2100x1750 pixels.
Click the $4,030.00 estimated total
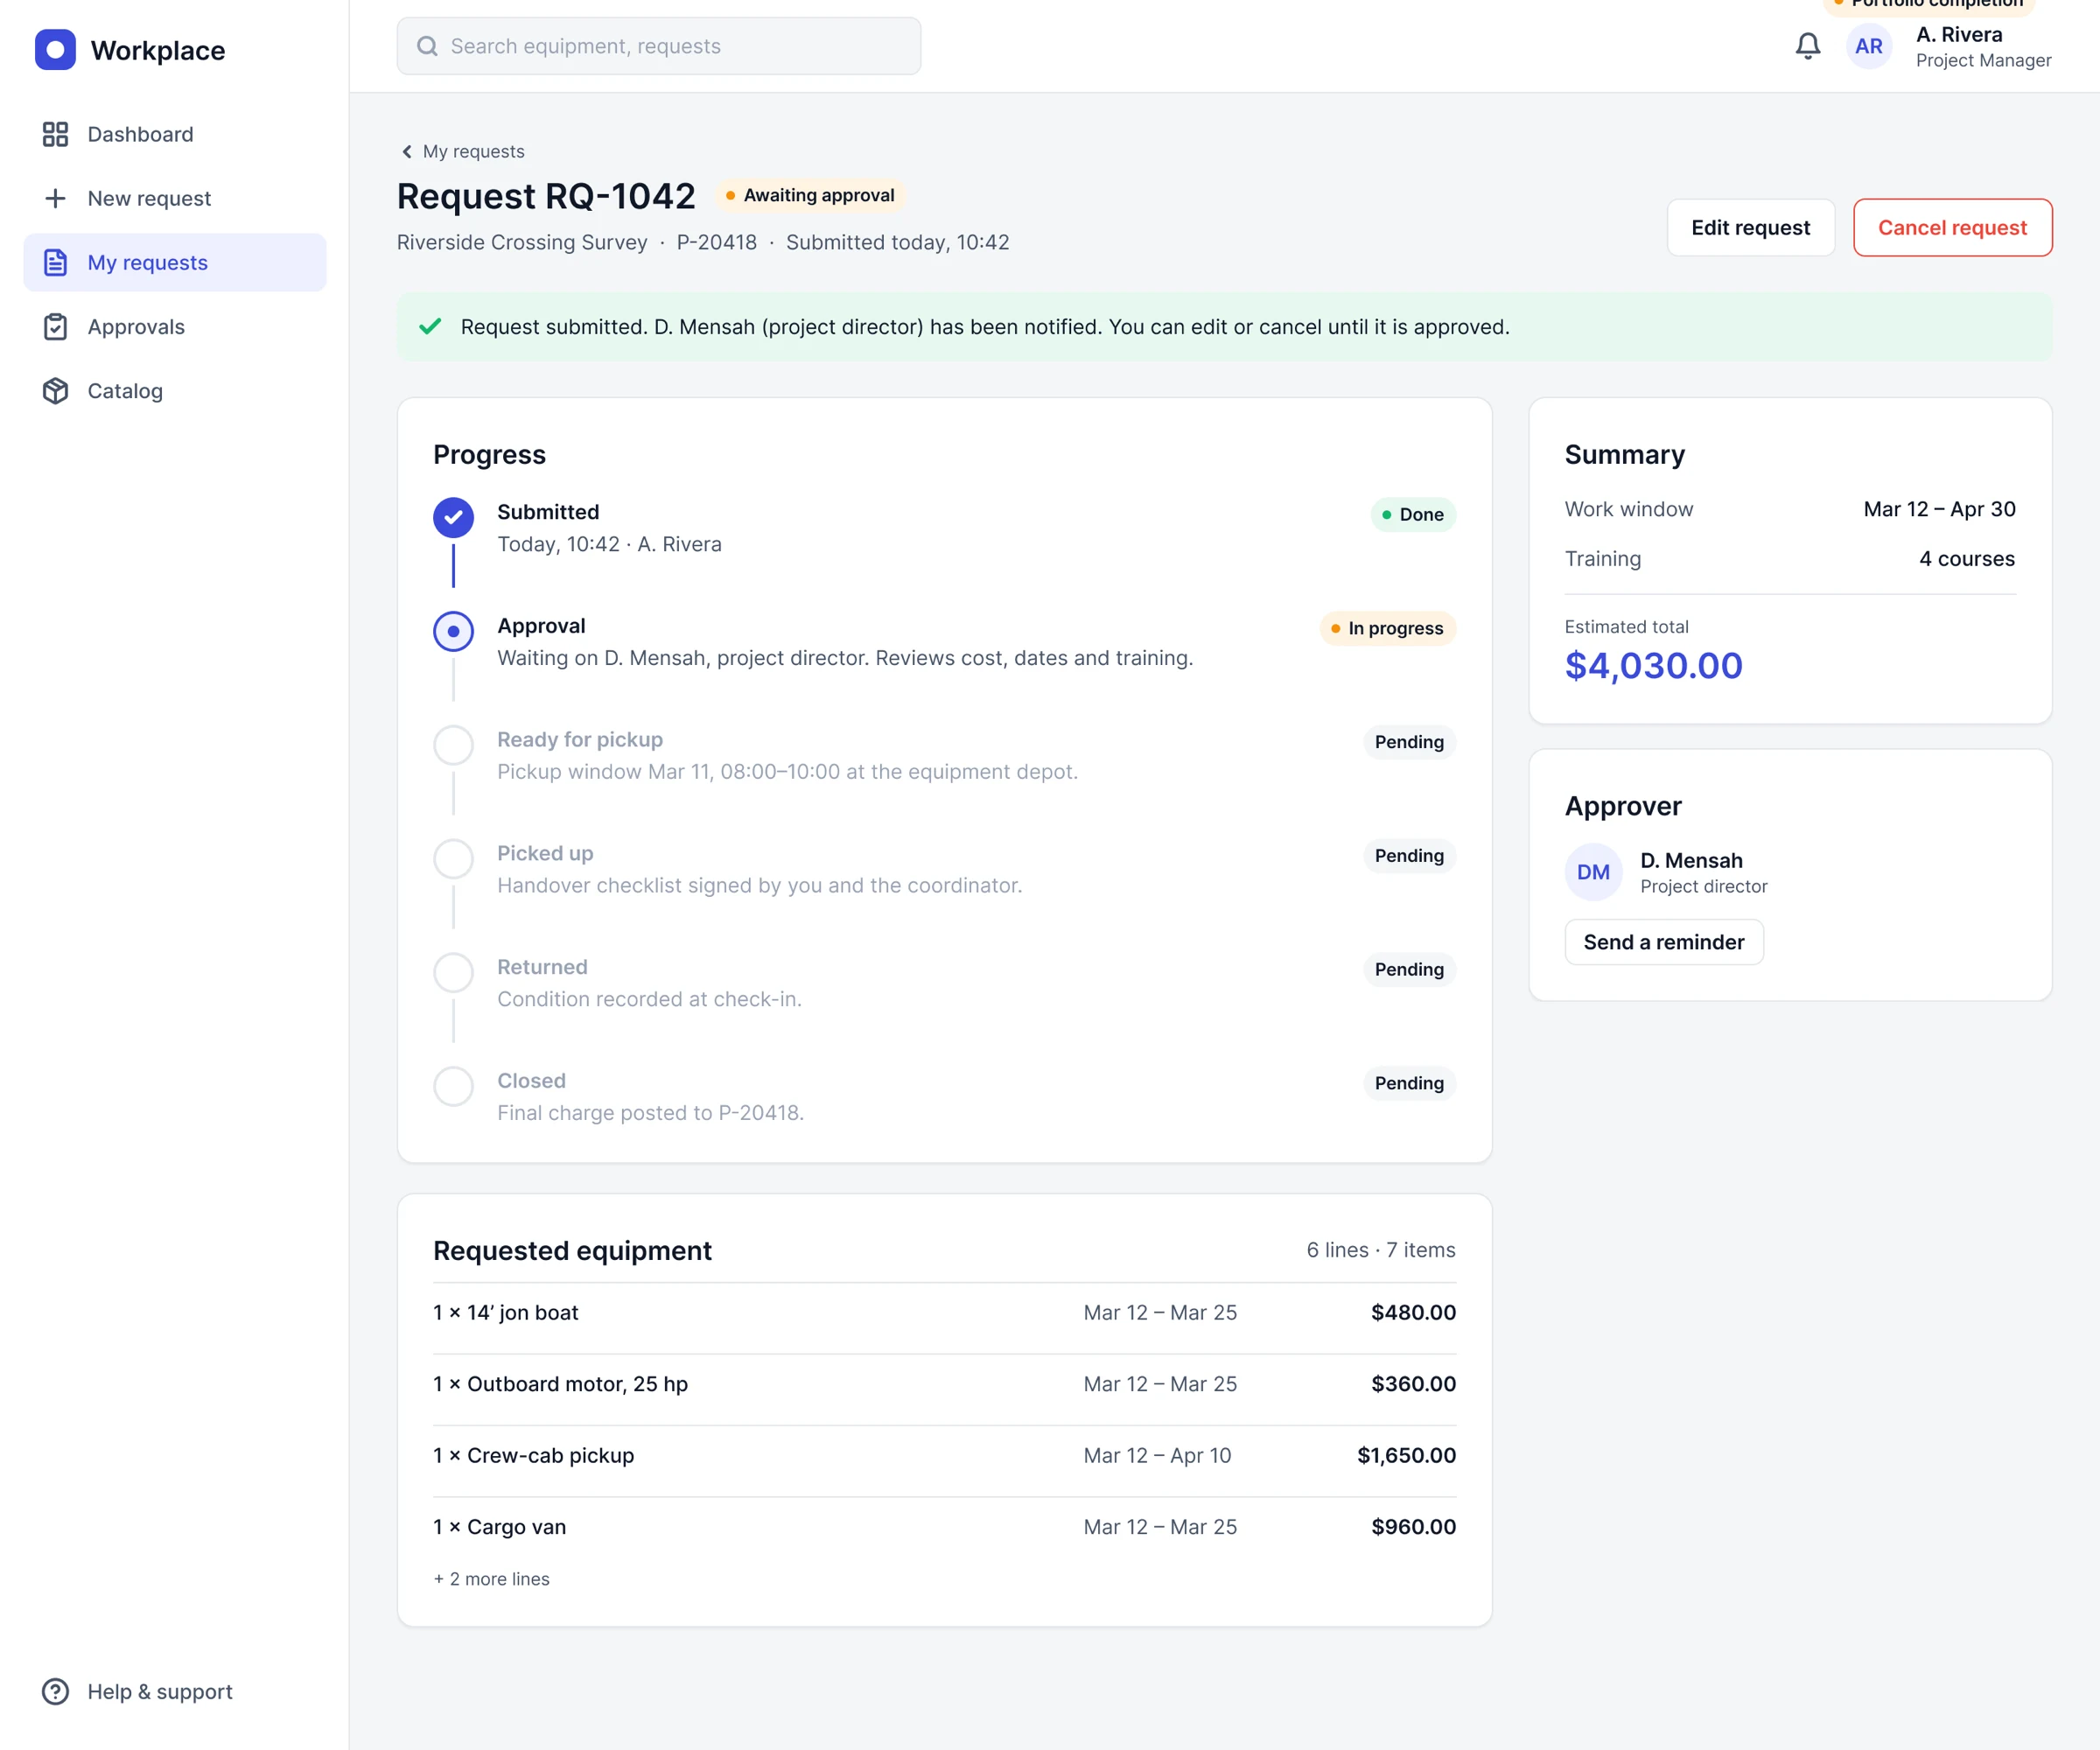(1653, 665)
